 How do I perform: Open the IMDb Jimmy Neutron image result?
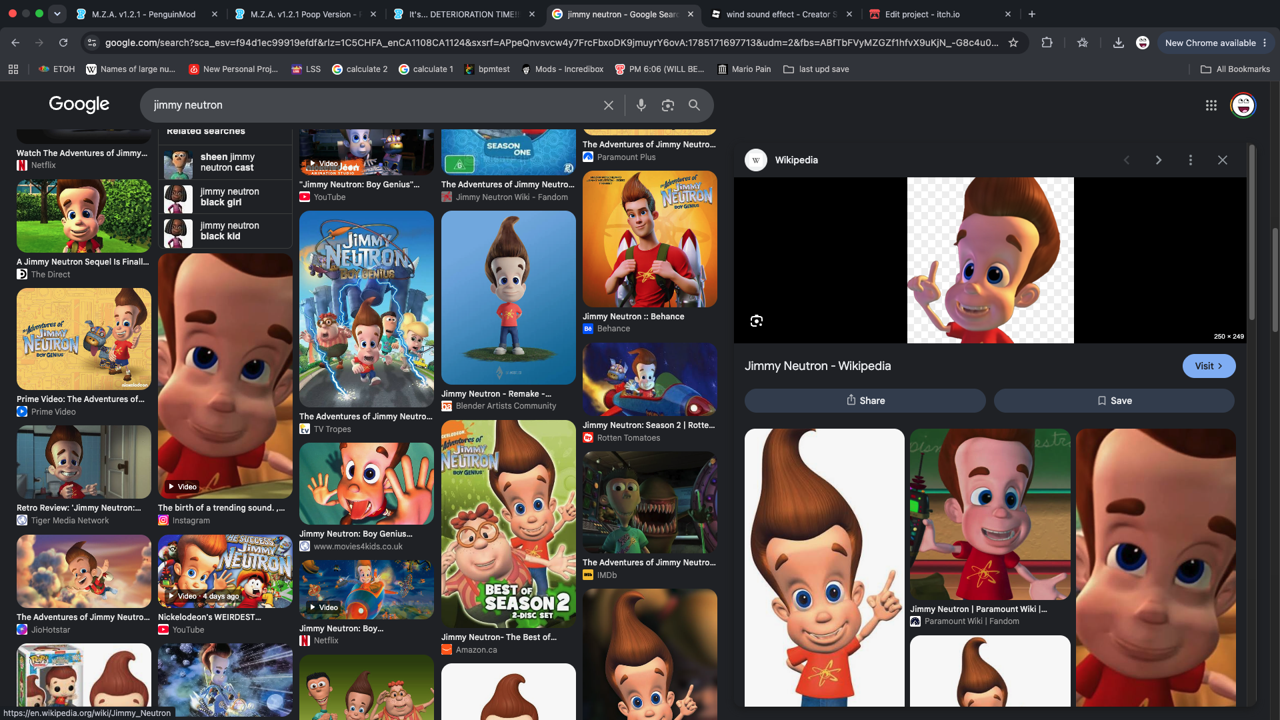pos(650,502)
